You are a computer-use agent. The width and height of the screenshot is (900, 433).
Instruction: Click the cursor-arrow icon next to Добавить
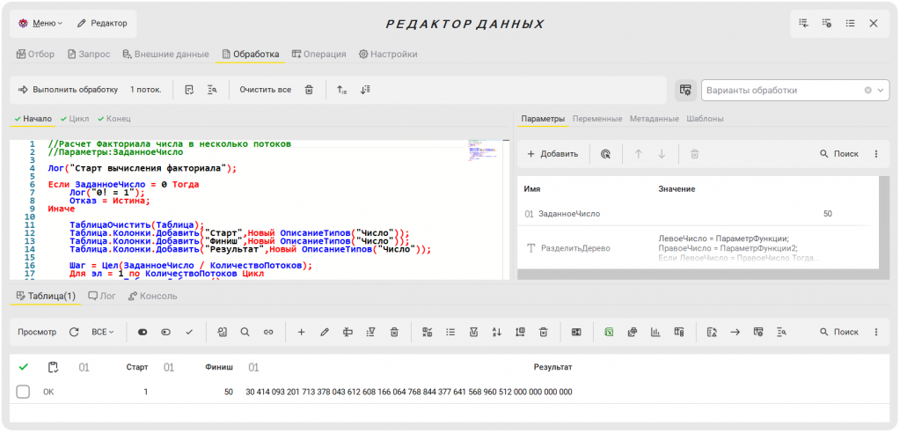[x=605, y=154]
